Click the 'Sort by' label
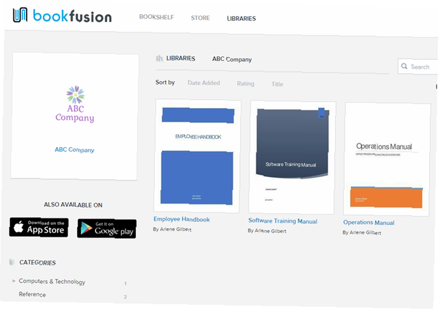Screen dimensions: 439x310 [165, 82]
